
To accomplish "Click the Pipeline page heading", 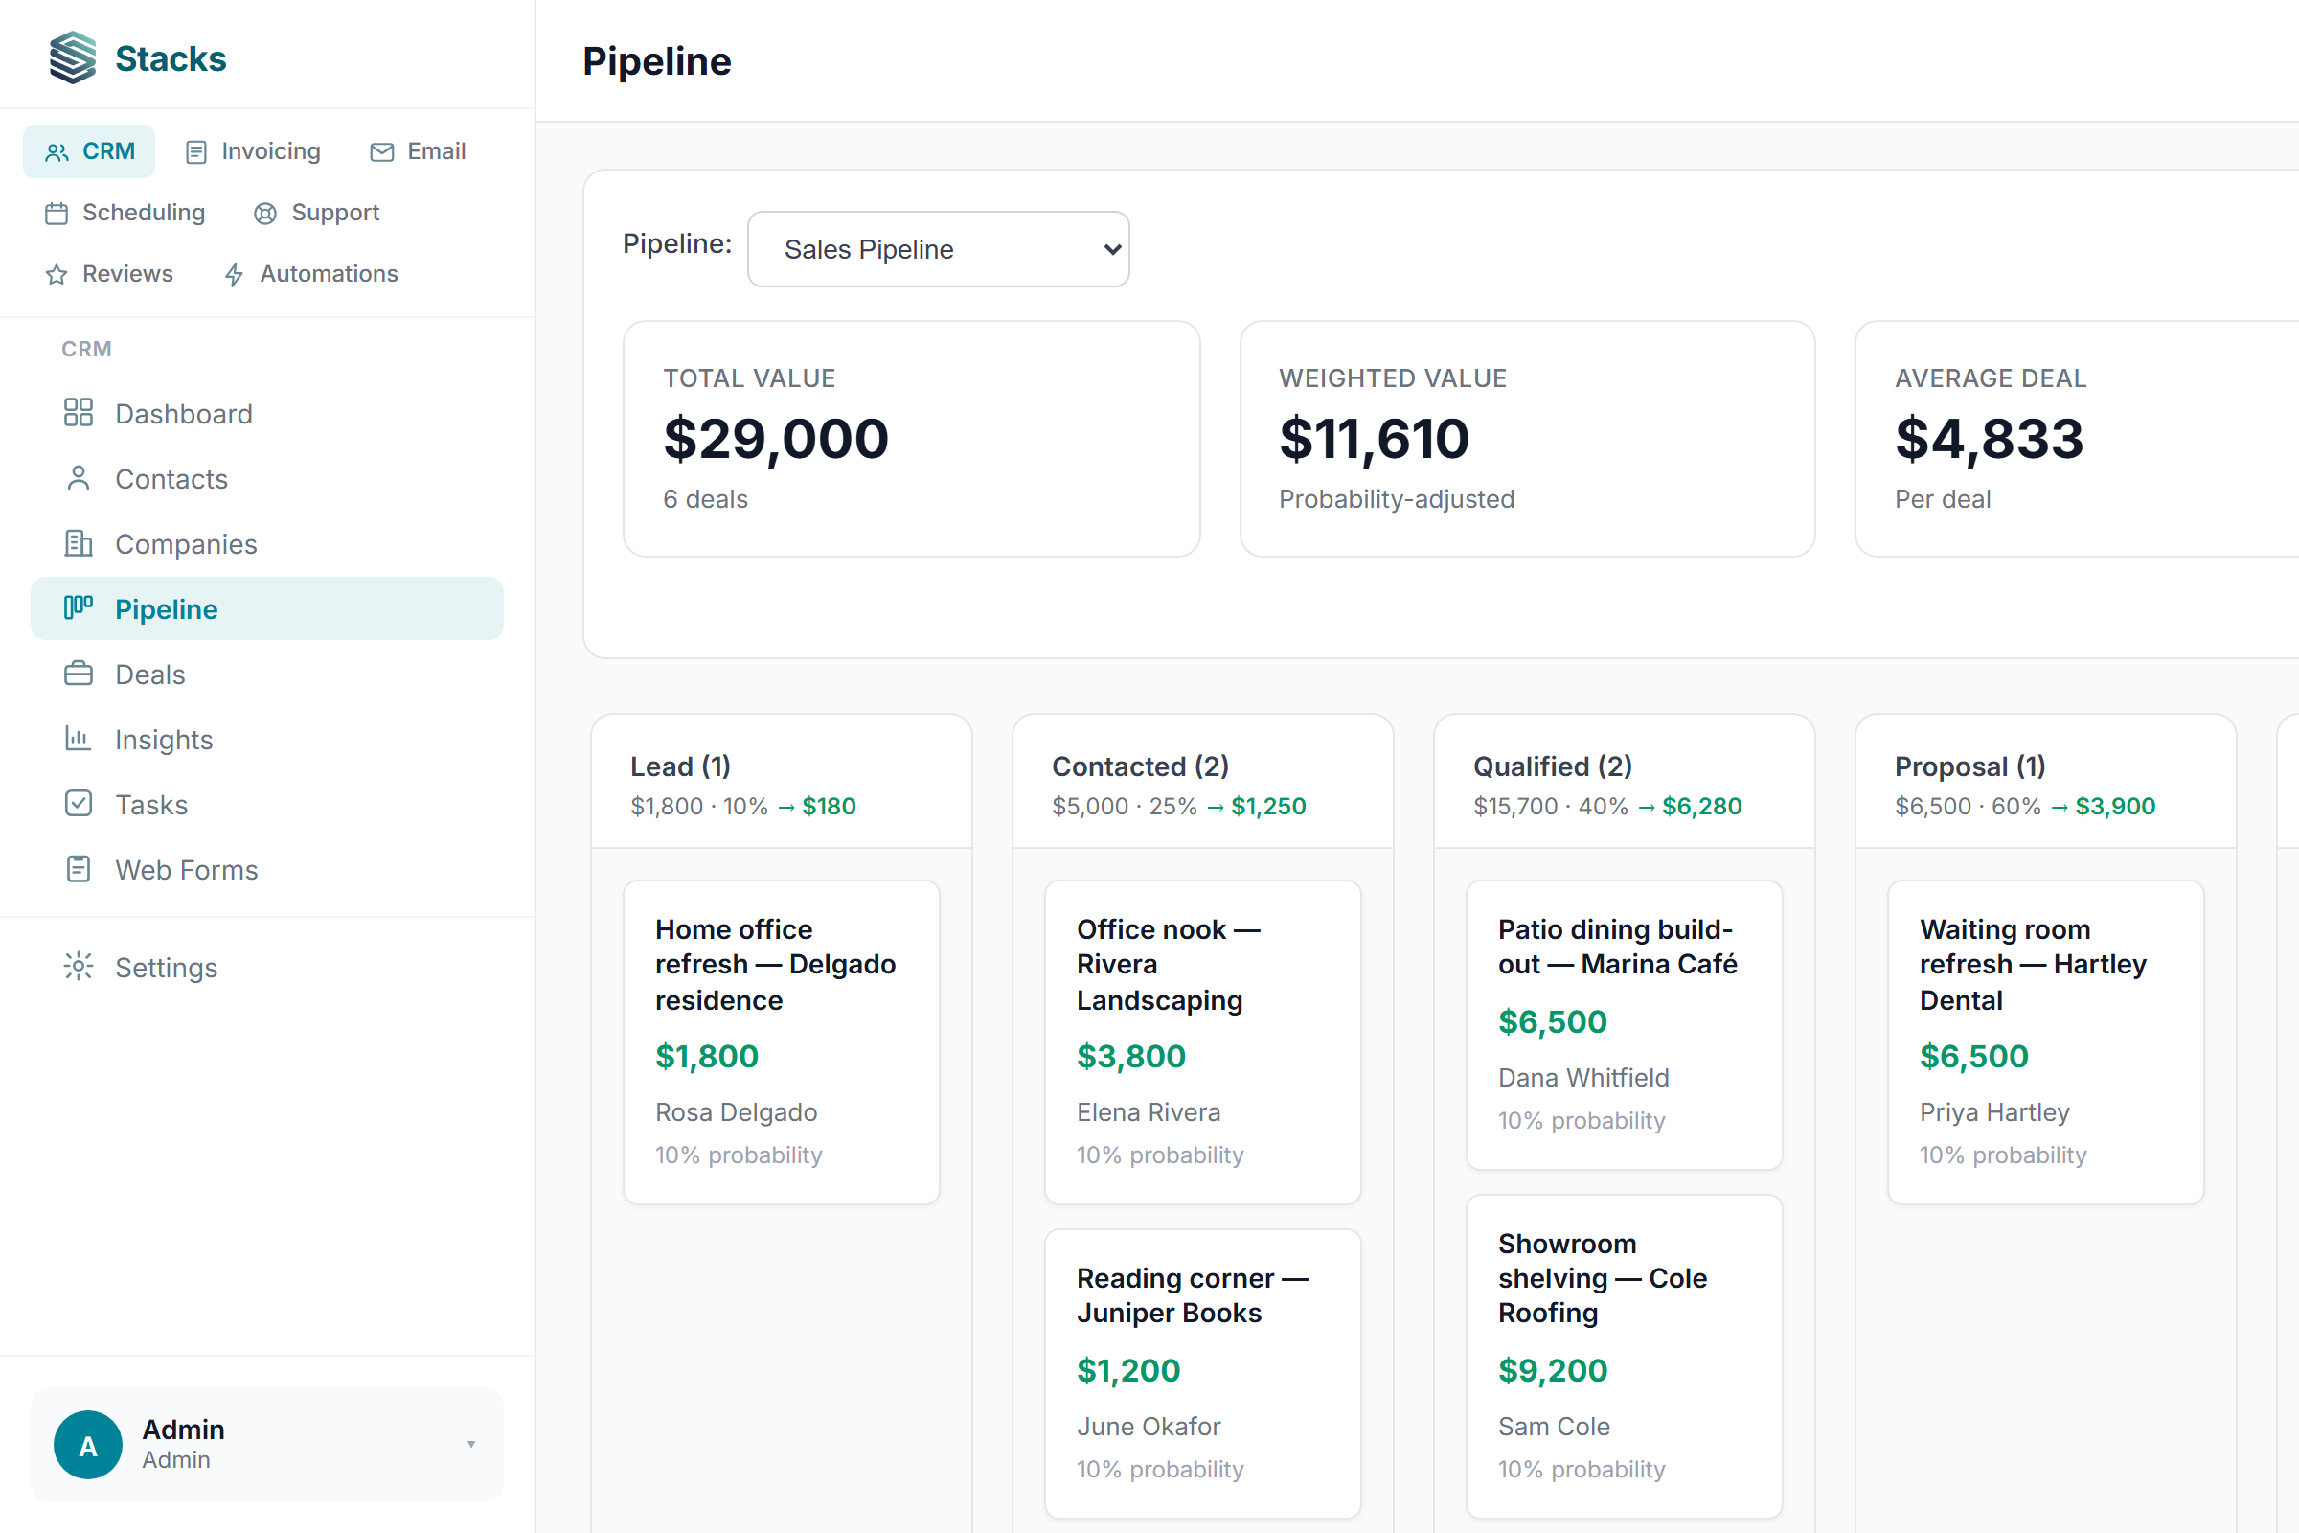I will [657, 60].
